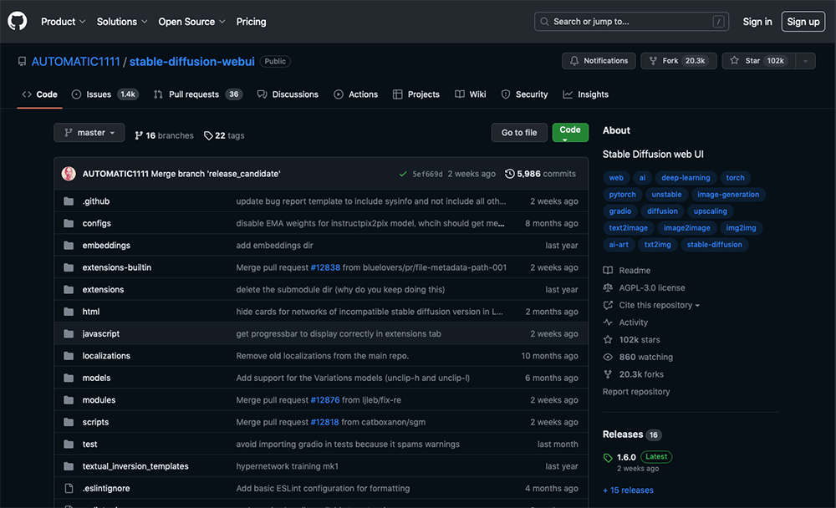
Task: Open the master branch selector
Action: click(x=89, y=133)
